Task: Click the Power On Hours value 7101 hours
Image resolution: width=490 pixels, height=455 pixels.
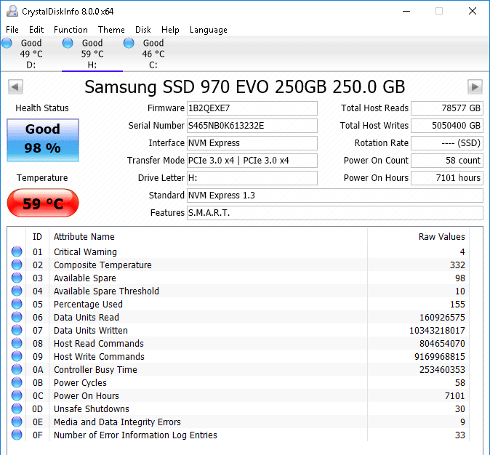Action: click(x=447, y=178)
